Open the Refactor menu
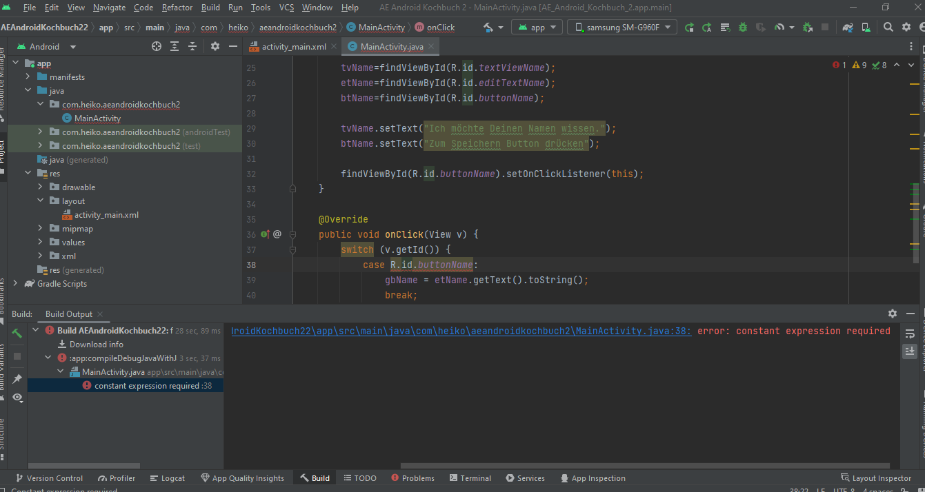The height and width of the screenshot is (492, 925). tap(177, 8)
